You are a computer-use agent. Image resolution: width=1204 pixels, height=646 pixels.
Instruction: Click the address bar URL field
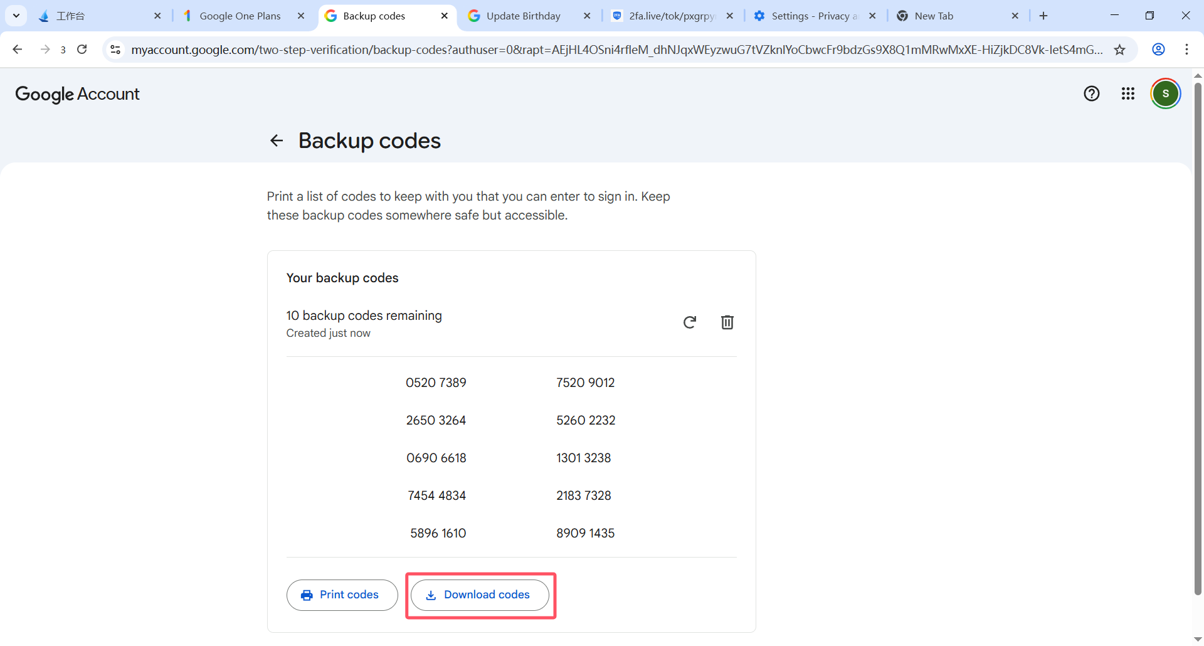click(x=615, y=50)
